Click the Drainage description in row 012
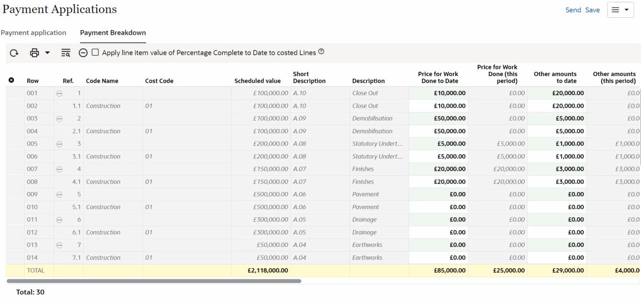The image size is (641, 302). [x=365, y=233]
